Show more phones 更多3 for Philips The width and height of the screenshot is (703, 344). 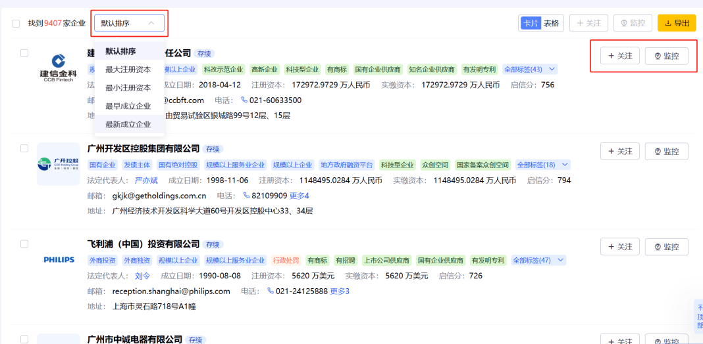click(x=340, y=291)
